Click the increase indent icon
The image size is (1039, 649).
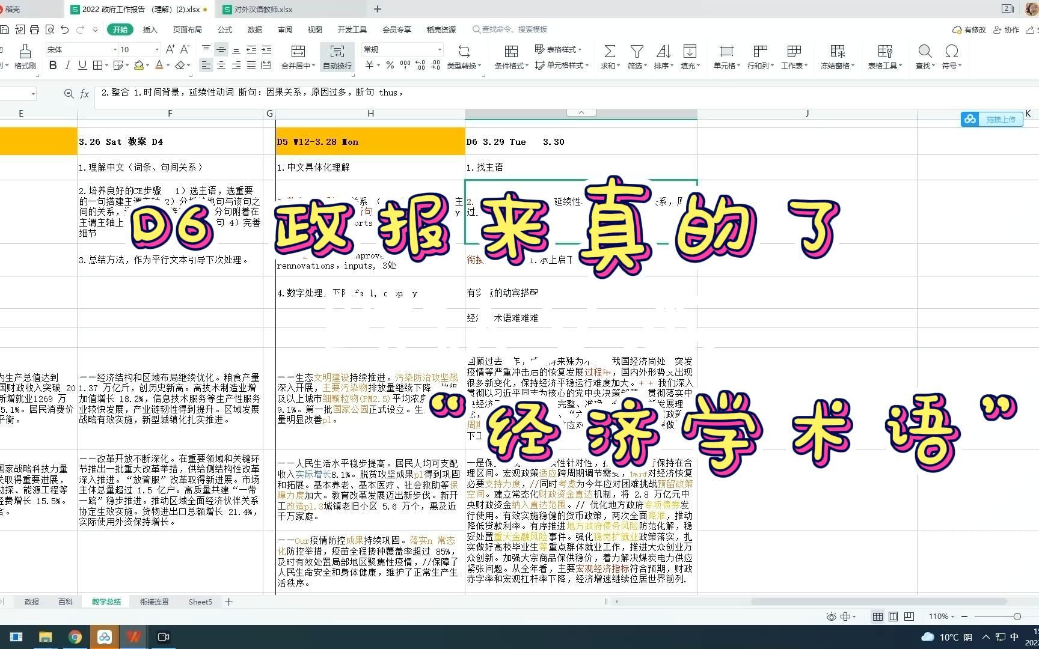coord(266,49)
